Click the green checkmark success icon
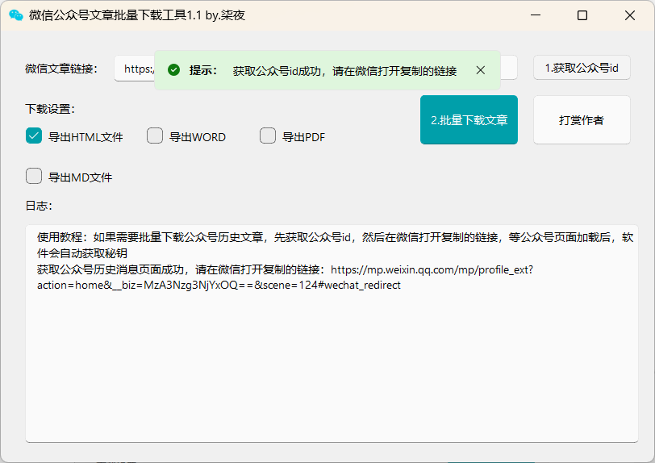 173,70
